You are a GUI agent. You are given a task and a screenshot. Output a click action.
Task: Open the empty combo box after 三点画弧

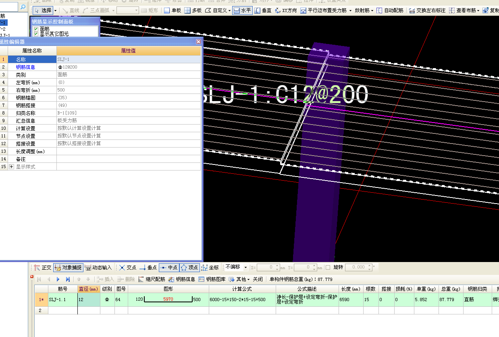tap(128, 10)
